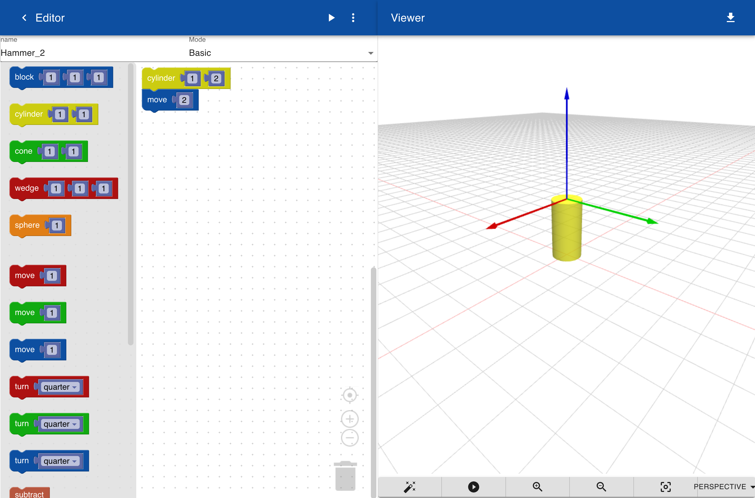Click the workspace vertical scrollbar
The image size is (755, 498).
374,382
